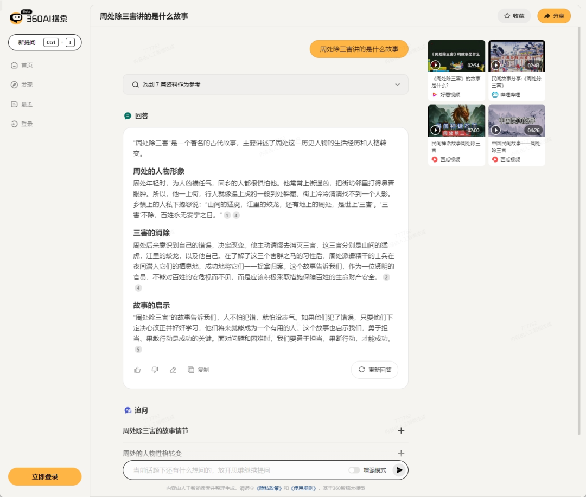Viewport: 586px width, 497px height.
Task: Click the page title 周处除三害讲的是什么故事
Action: 144,16
